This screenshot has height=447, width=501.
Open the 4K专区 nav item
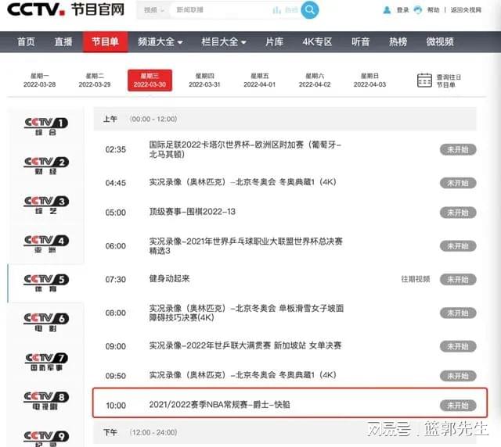point(317,41)
